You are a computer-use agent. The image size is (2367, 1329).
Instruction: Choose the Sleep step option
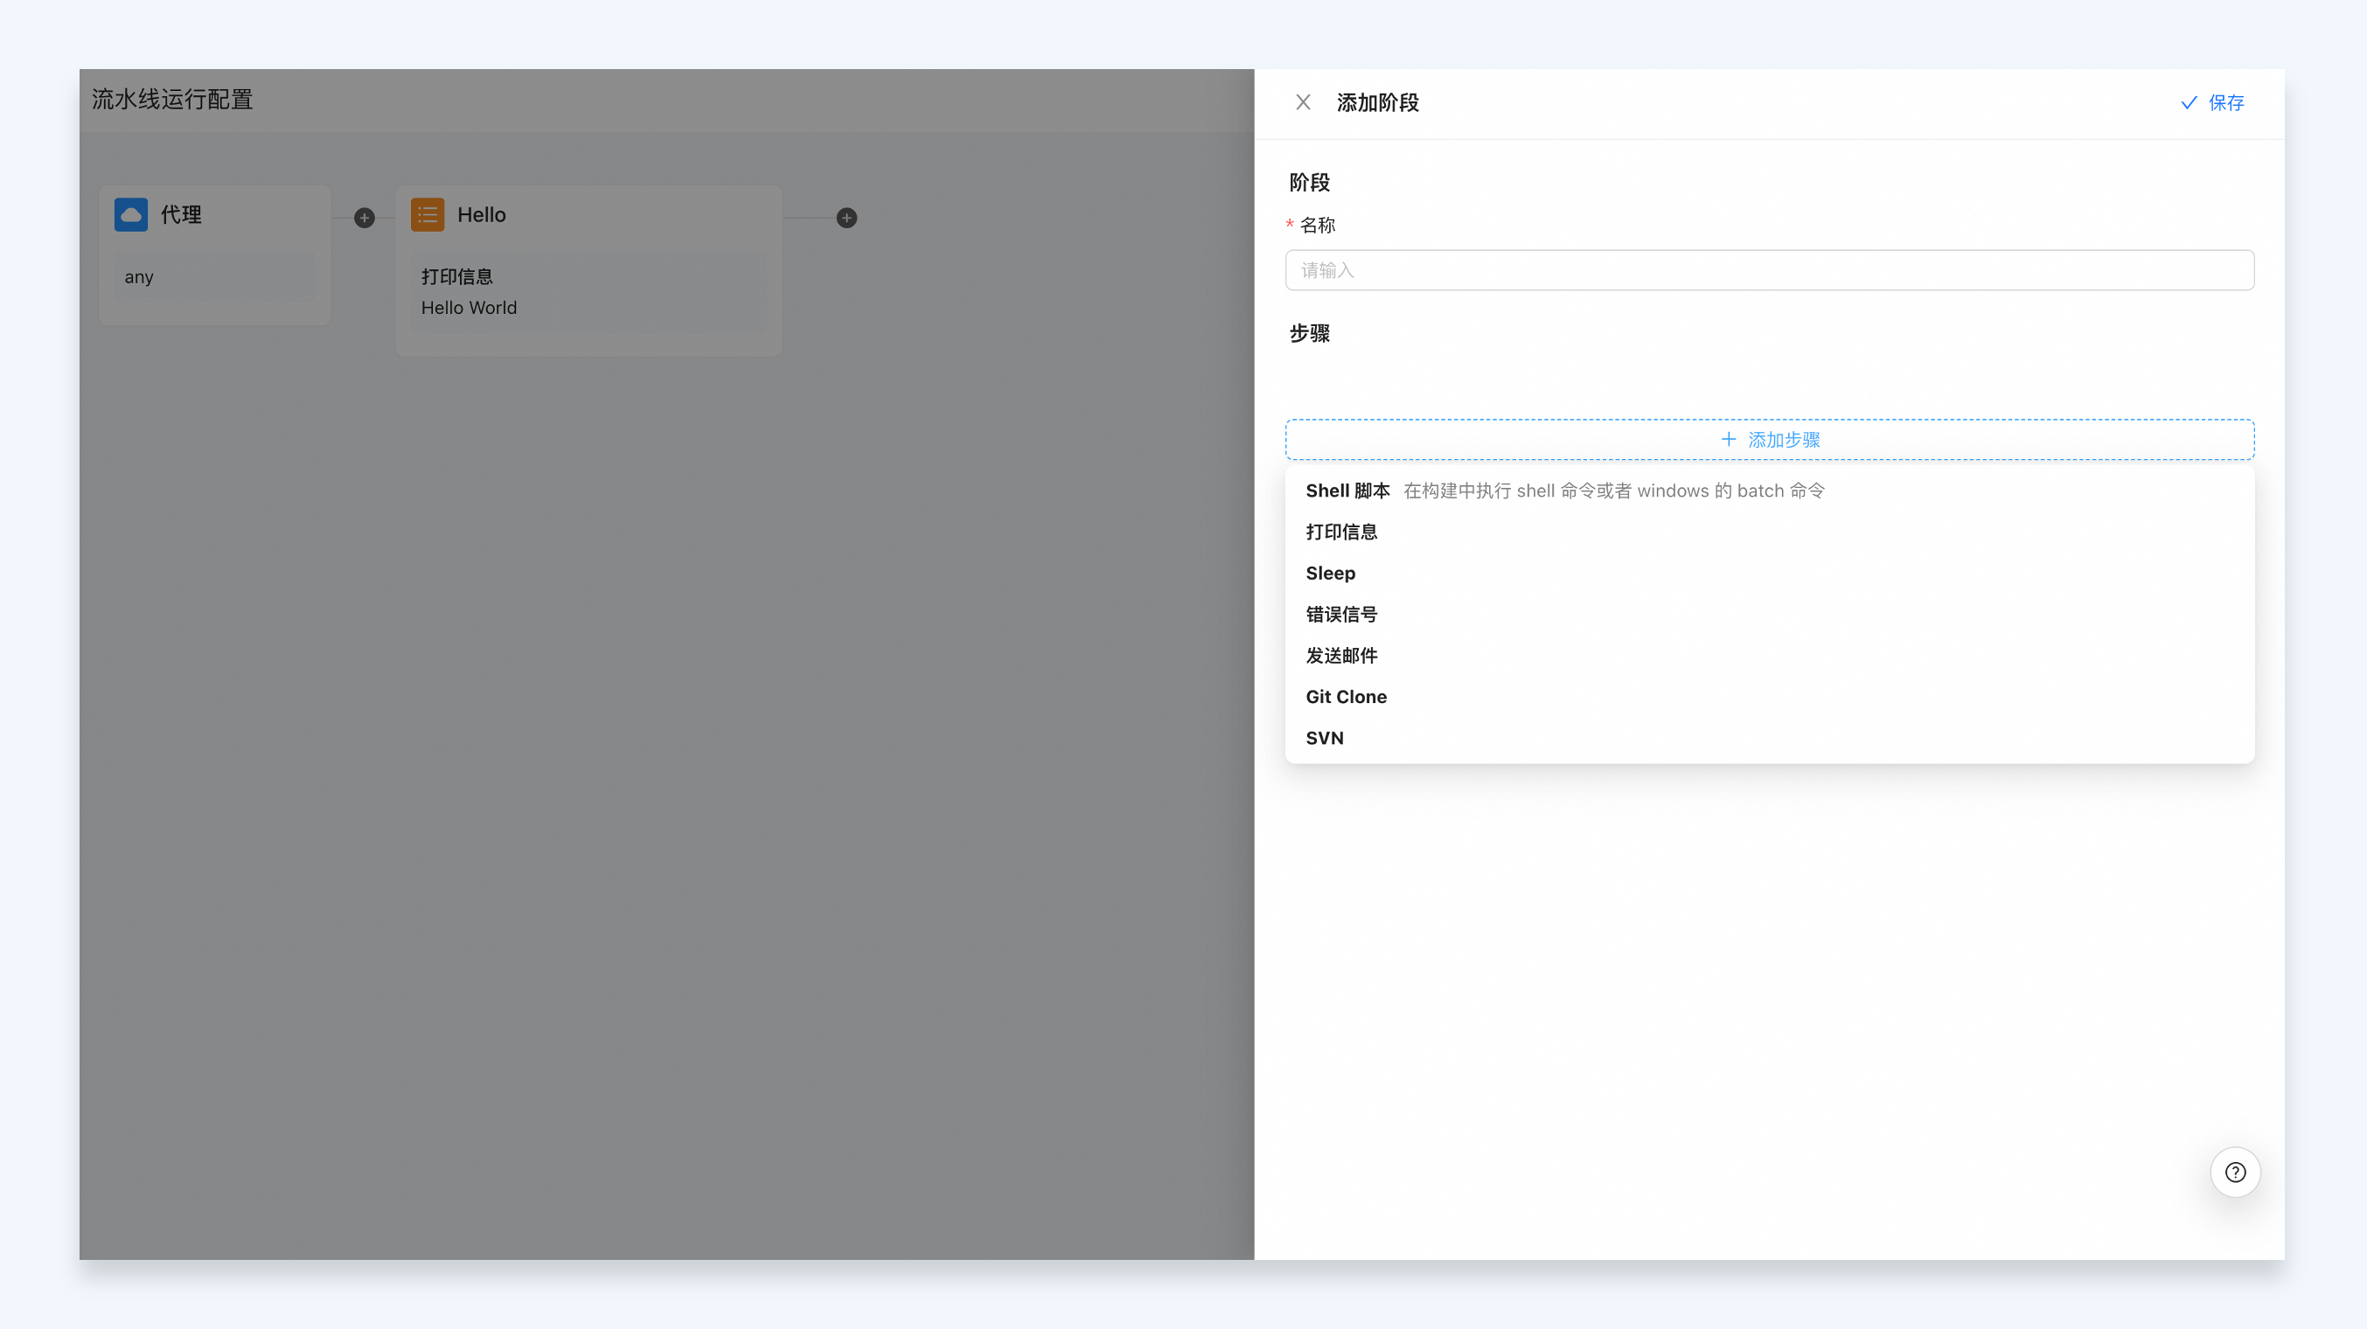[x=1769, y=574]
